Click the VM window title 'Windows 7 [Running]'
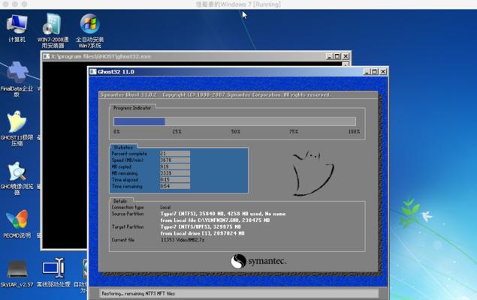Screen dimensions: 477x300 point(238,4)
